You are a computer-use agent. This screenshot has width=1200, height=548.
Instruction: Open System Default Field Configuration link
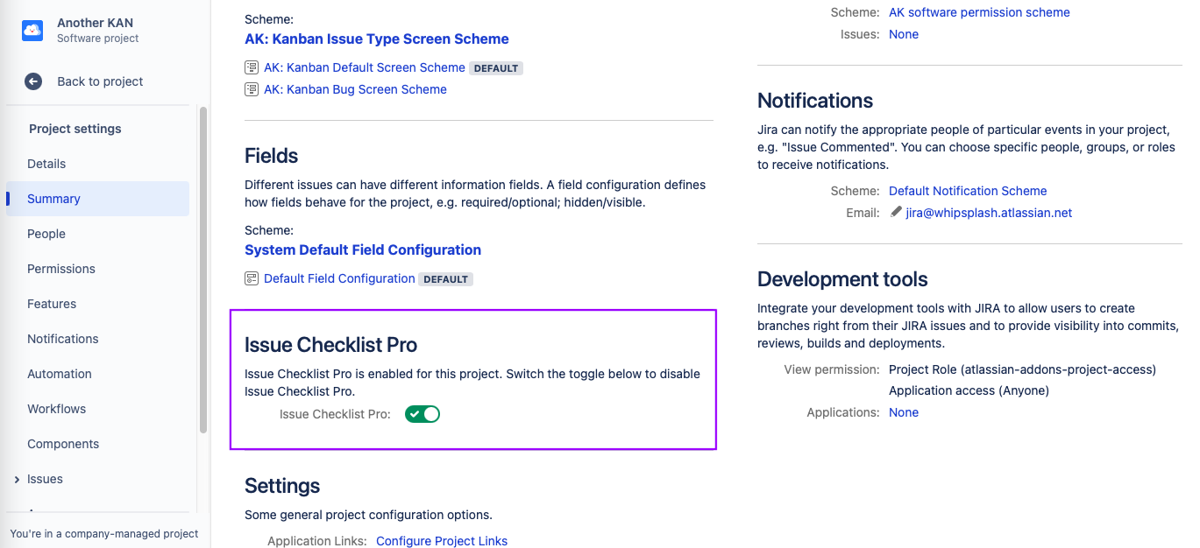362,249
